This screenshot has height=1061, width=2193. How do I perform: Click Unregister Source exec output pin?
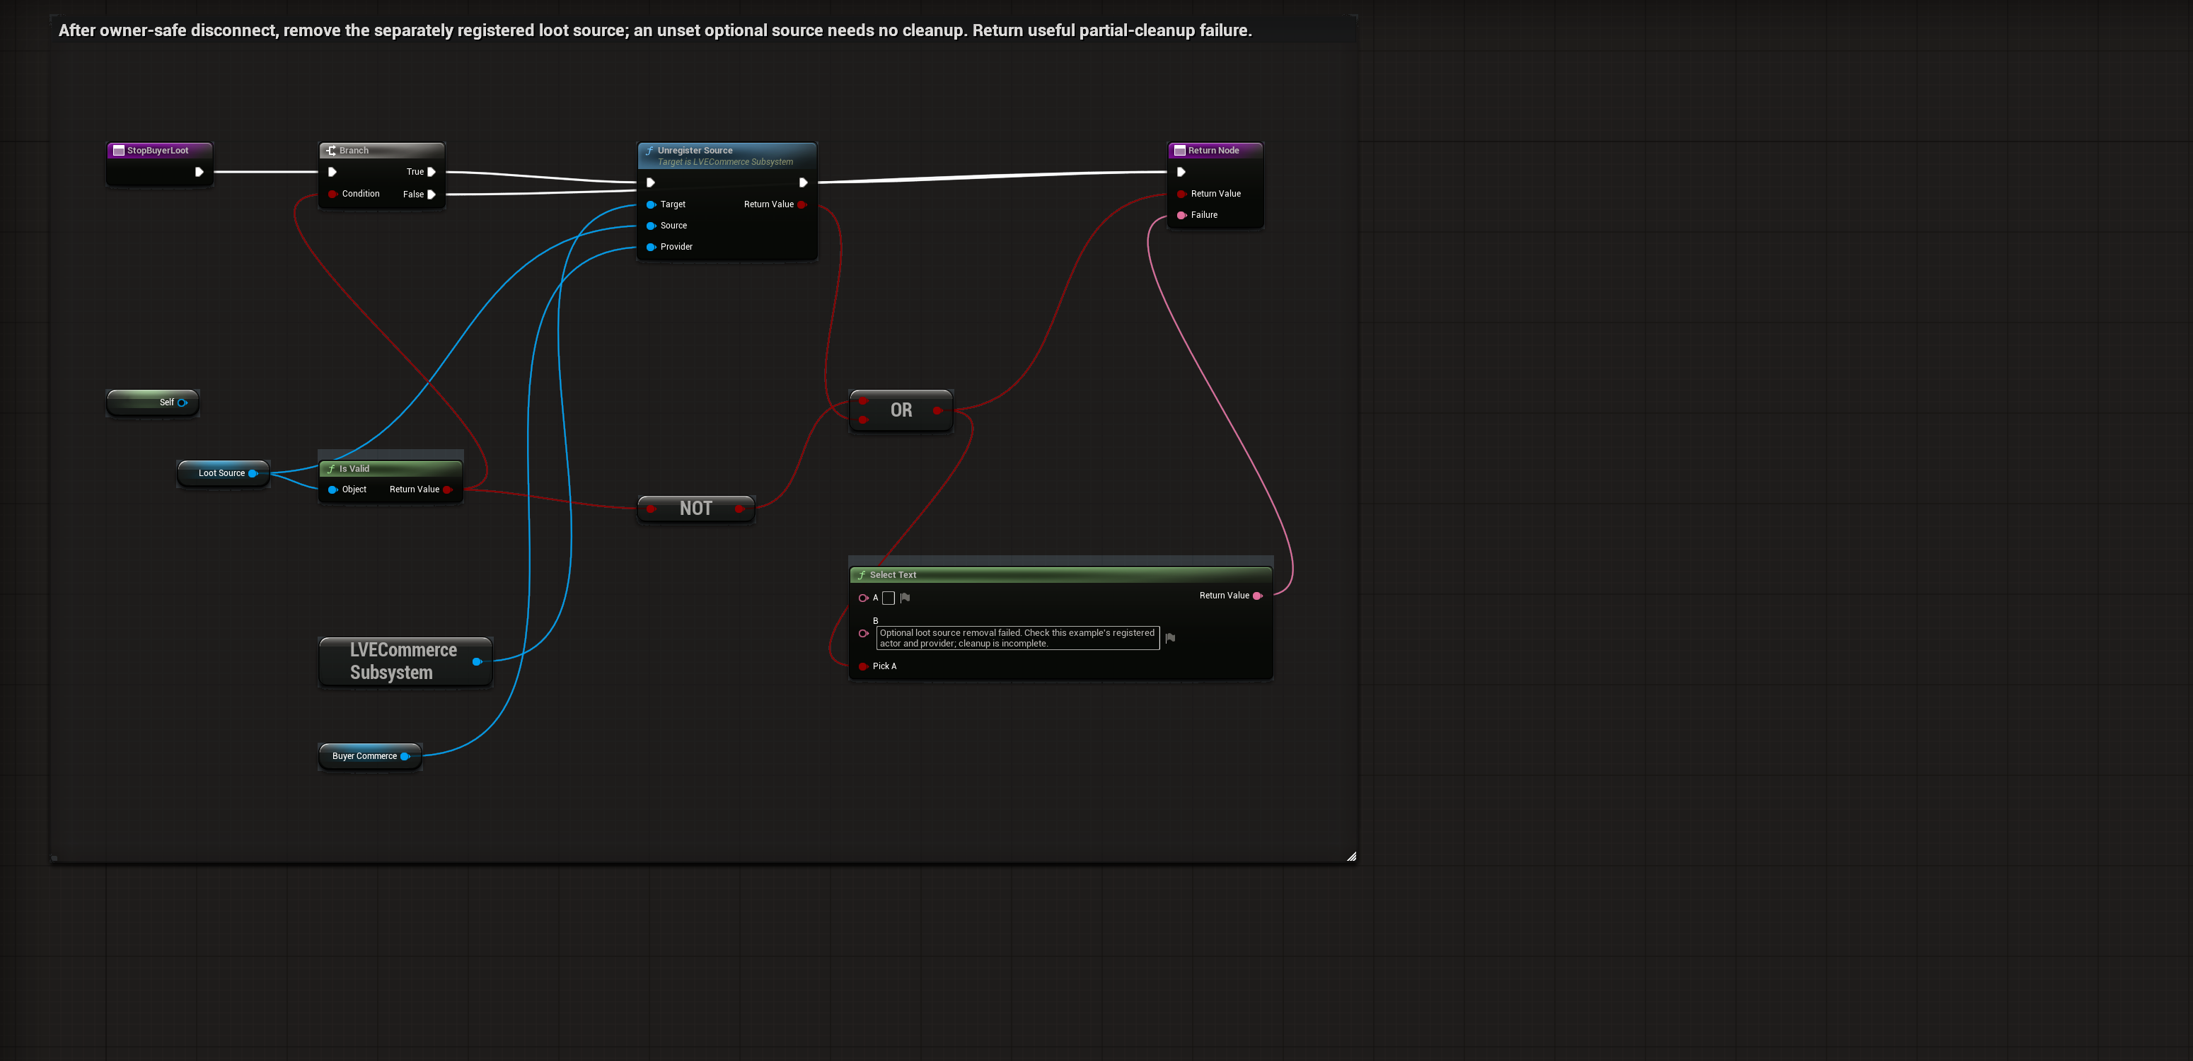pos(803,182)
